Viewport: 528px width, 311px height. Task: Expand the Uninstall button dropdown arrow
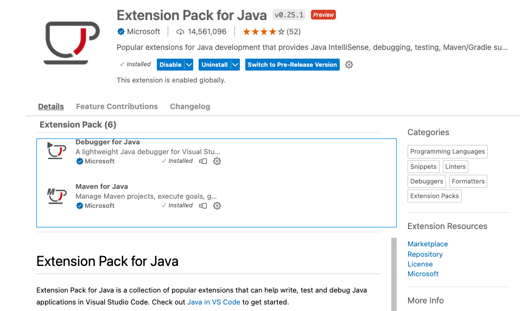click(x=235, y=65)
